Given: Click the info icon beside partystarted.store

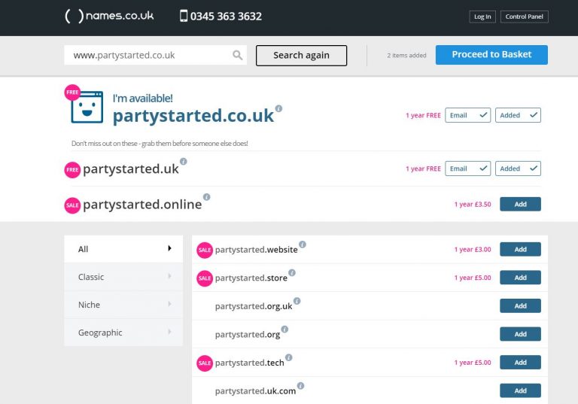Looking at the screenshot, I should point(292,272).
